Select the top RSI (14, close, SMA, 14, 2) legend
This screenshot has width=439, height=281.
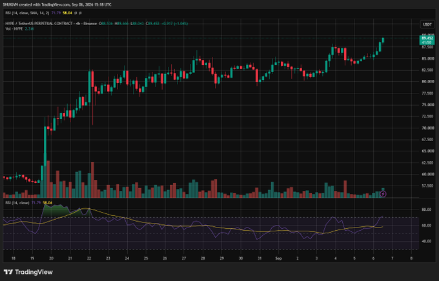[27, 13]
